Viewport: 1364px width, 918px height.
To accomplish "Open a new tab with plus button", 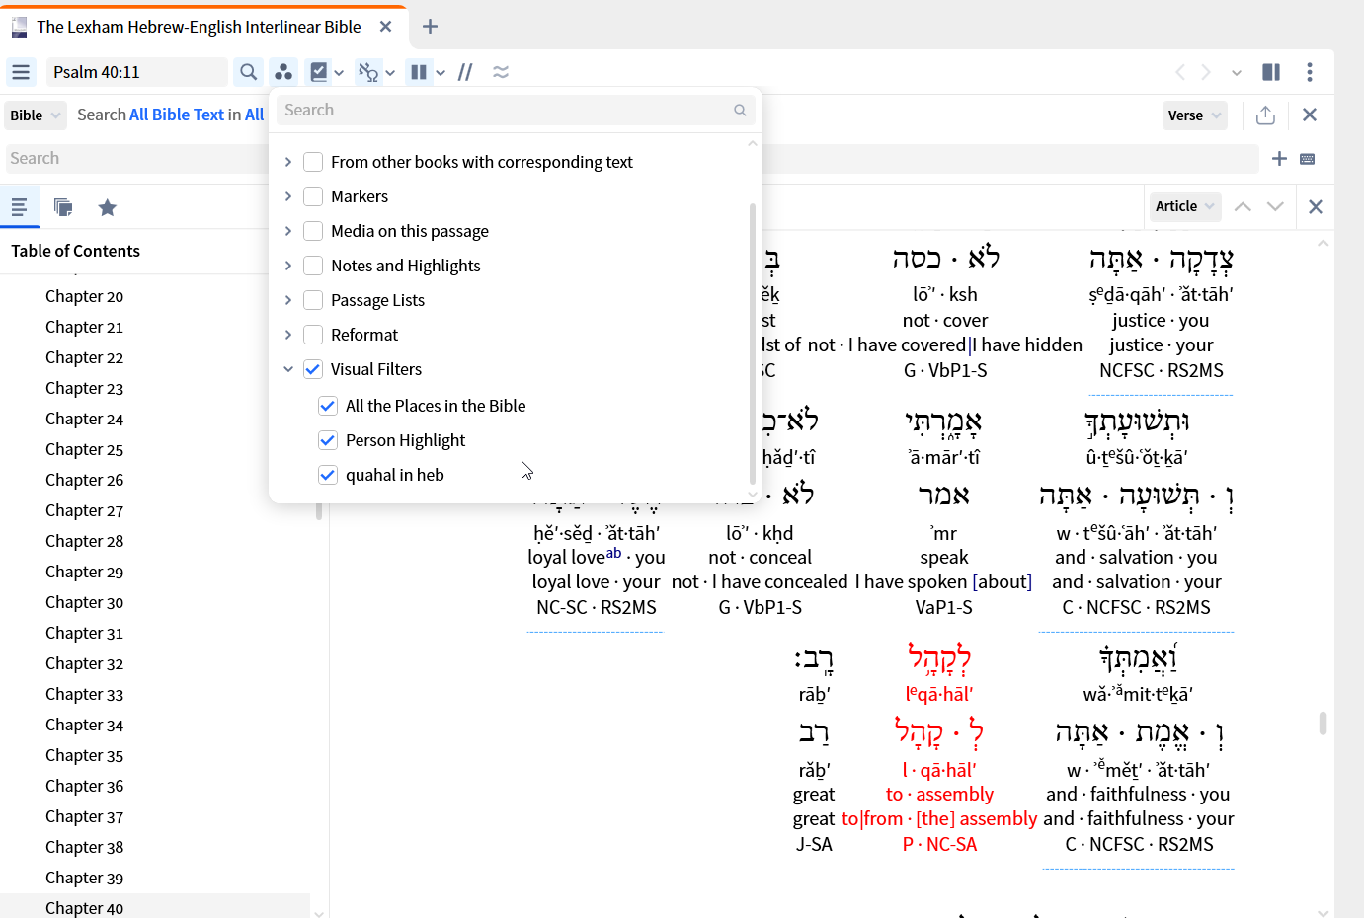I will (x=430, y=27).
